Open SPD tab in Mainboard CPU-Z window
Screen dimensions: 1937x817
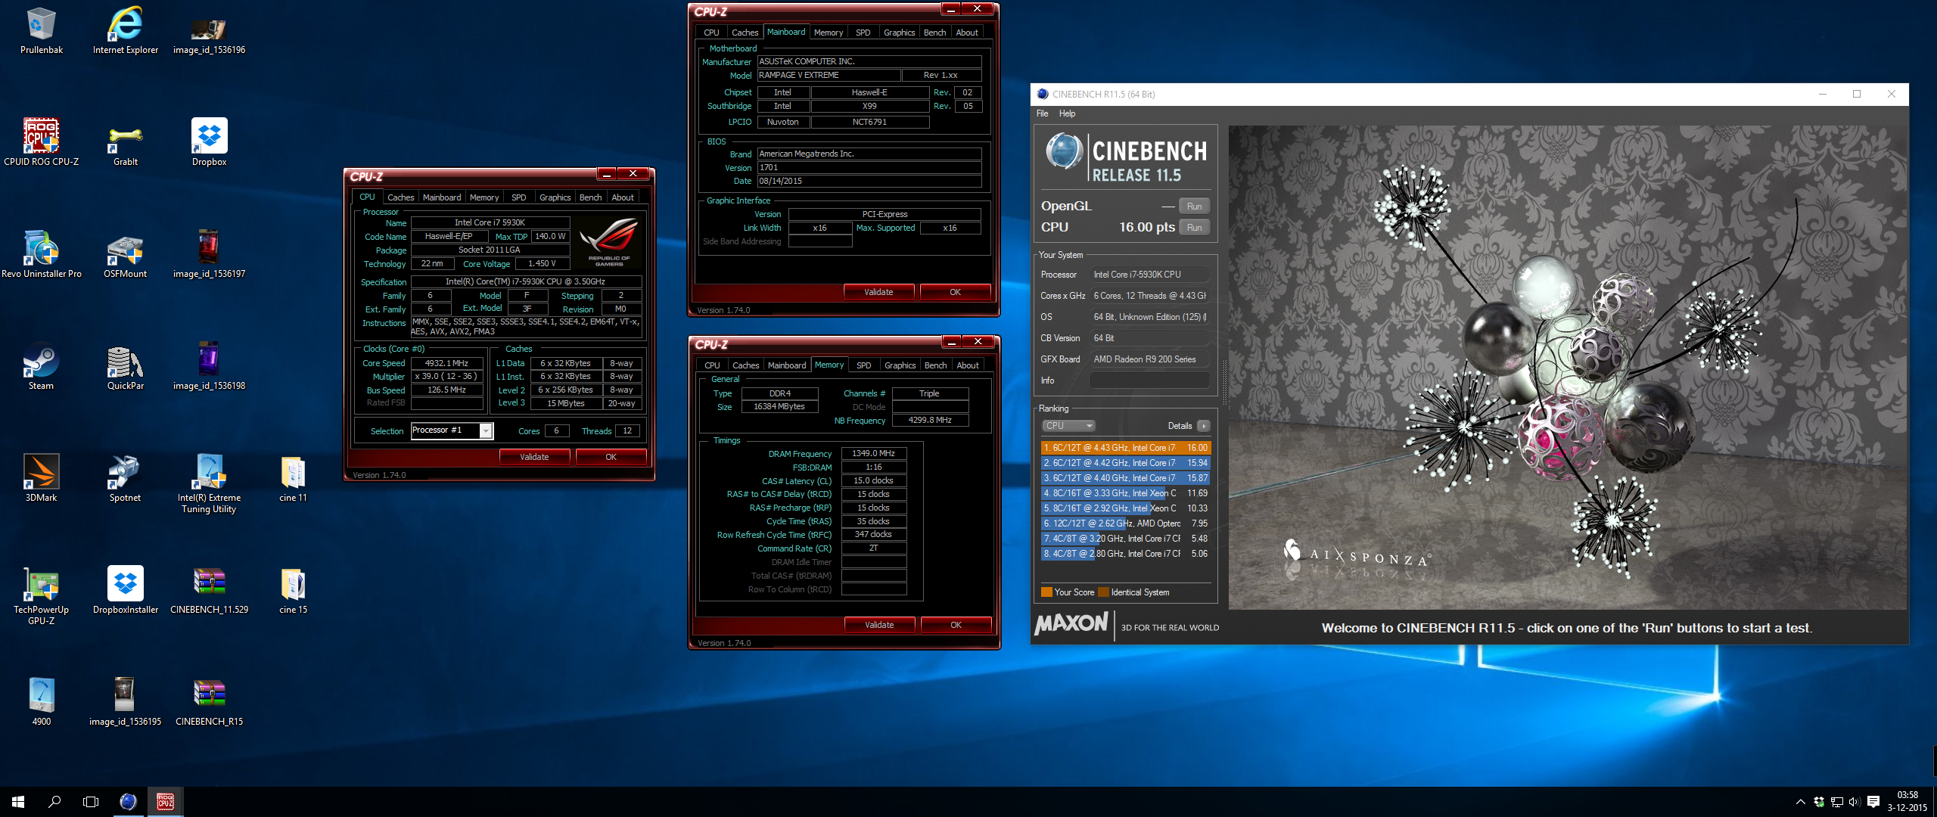coord(863,33)
